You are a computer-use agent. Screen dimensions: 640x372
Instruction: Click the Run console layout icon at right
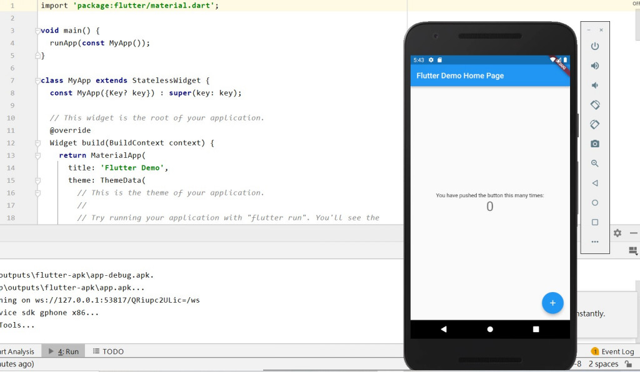click(x=633, y=250)
